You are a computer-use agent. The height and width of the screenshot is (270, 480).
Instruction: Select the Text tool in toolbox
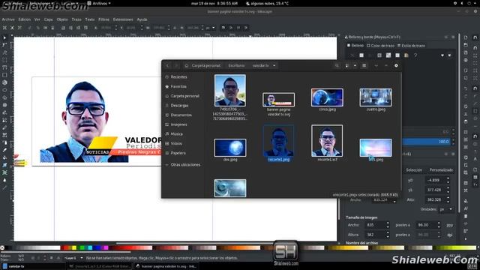coord(4,135)
